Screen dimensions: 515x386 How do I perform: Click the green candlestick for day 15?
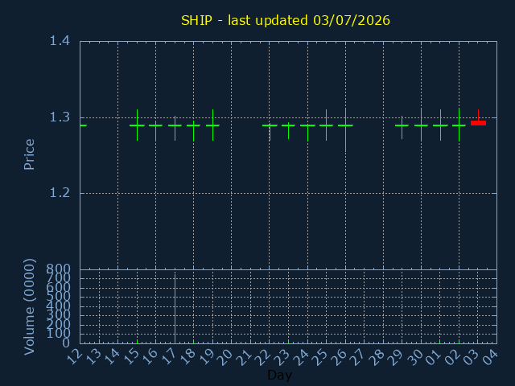(137, 125)
